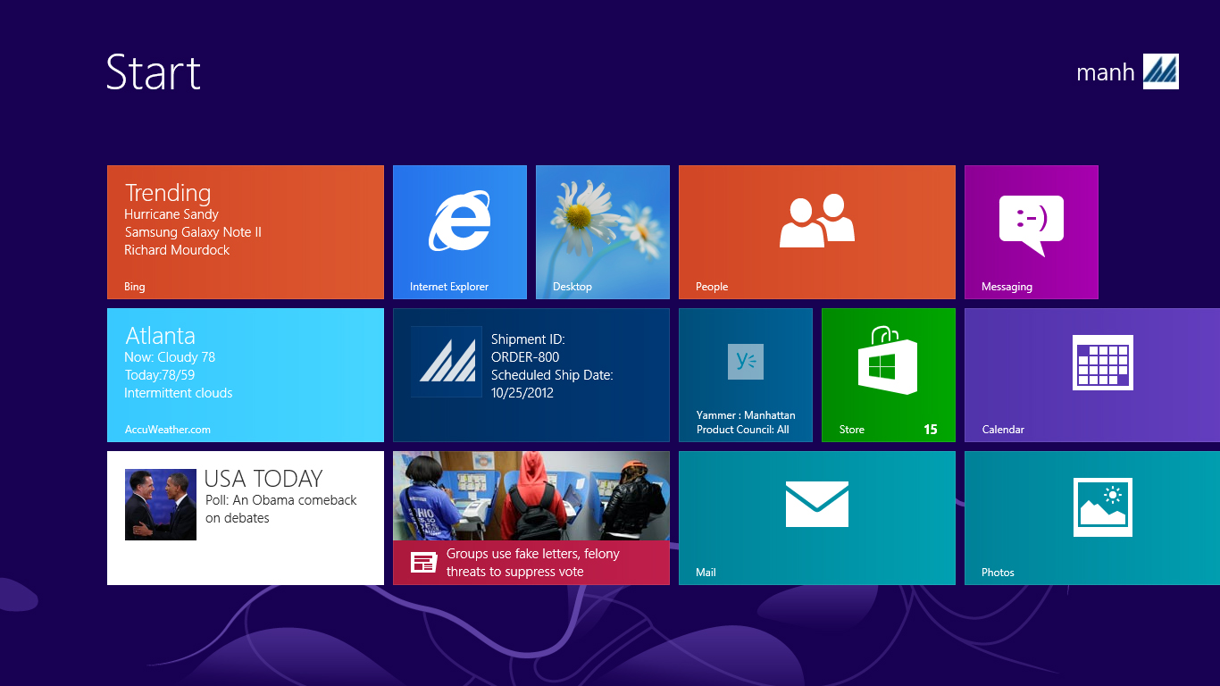This screenshot has width=1220, height=686.
Task: Click the Hurricane Sandy trending topic
Action: point(171,214)
